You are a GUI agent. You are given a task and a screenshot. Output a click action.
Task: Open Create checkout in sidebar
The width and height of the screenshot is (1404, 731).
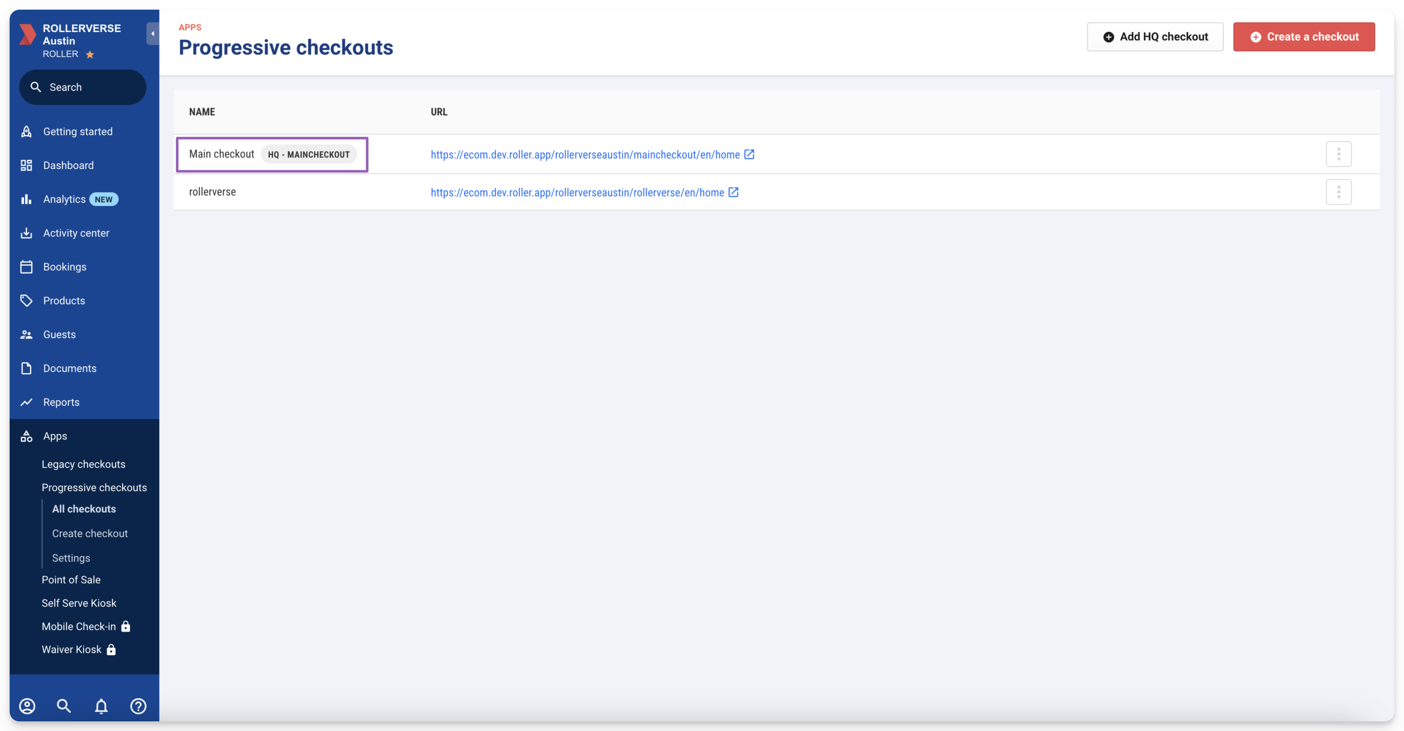(x=90, y=533)
